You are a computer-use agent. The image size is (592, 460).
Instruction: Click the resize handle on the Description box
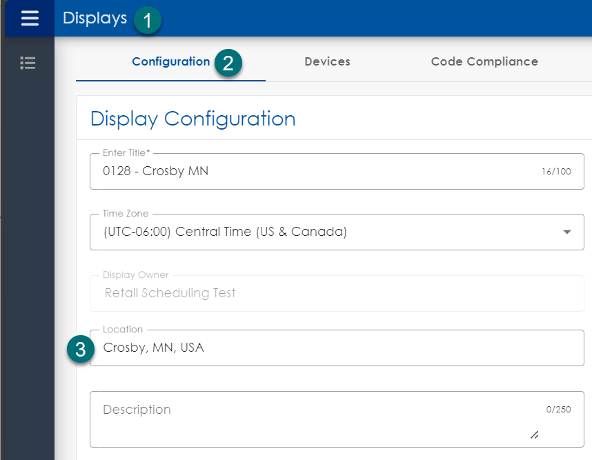(534, 434)
